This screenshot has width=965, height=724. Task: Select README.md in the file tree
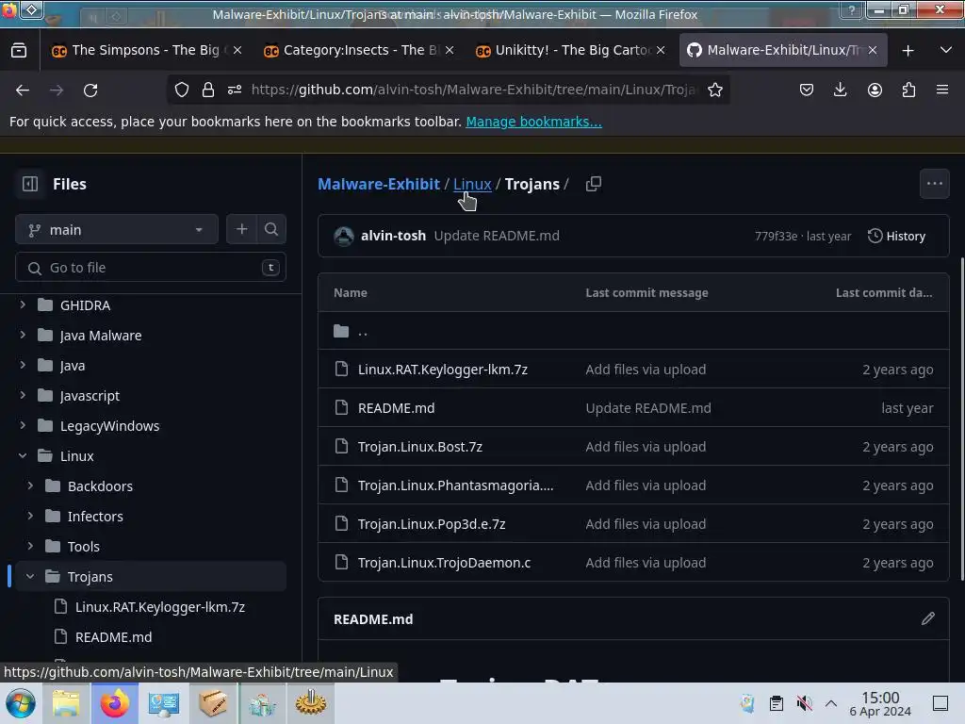click(113, 636)
